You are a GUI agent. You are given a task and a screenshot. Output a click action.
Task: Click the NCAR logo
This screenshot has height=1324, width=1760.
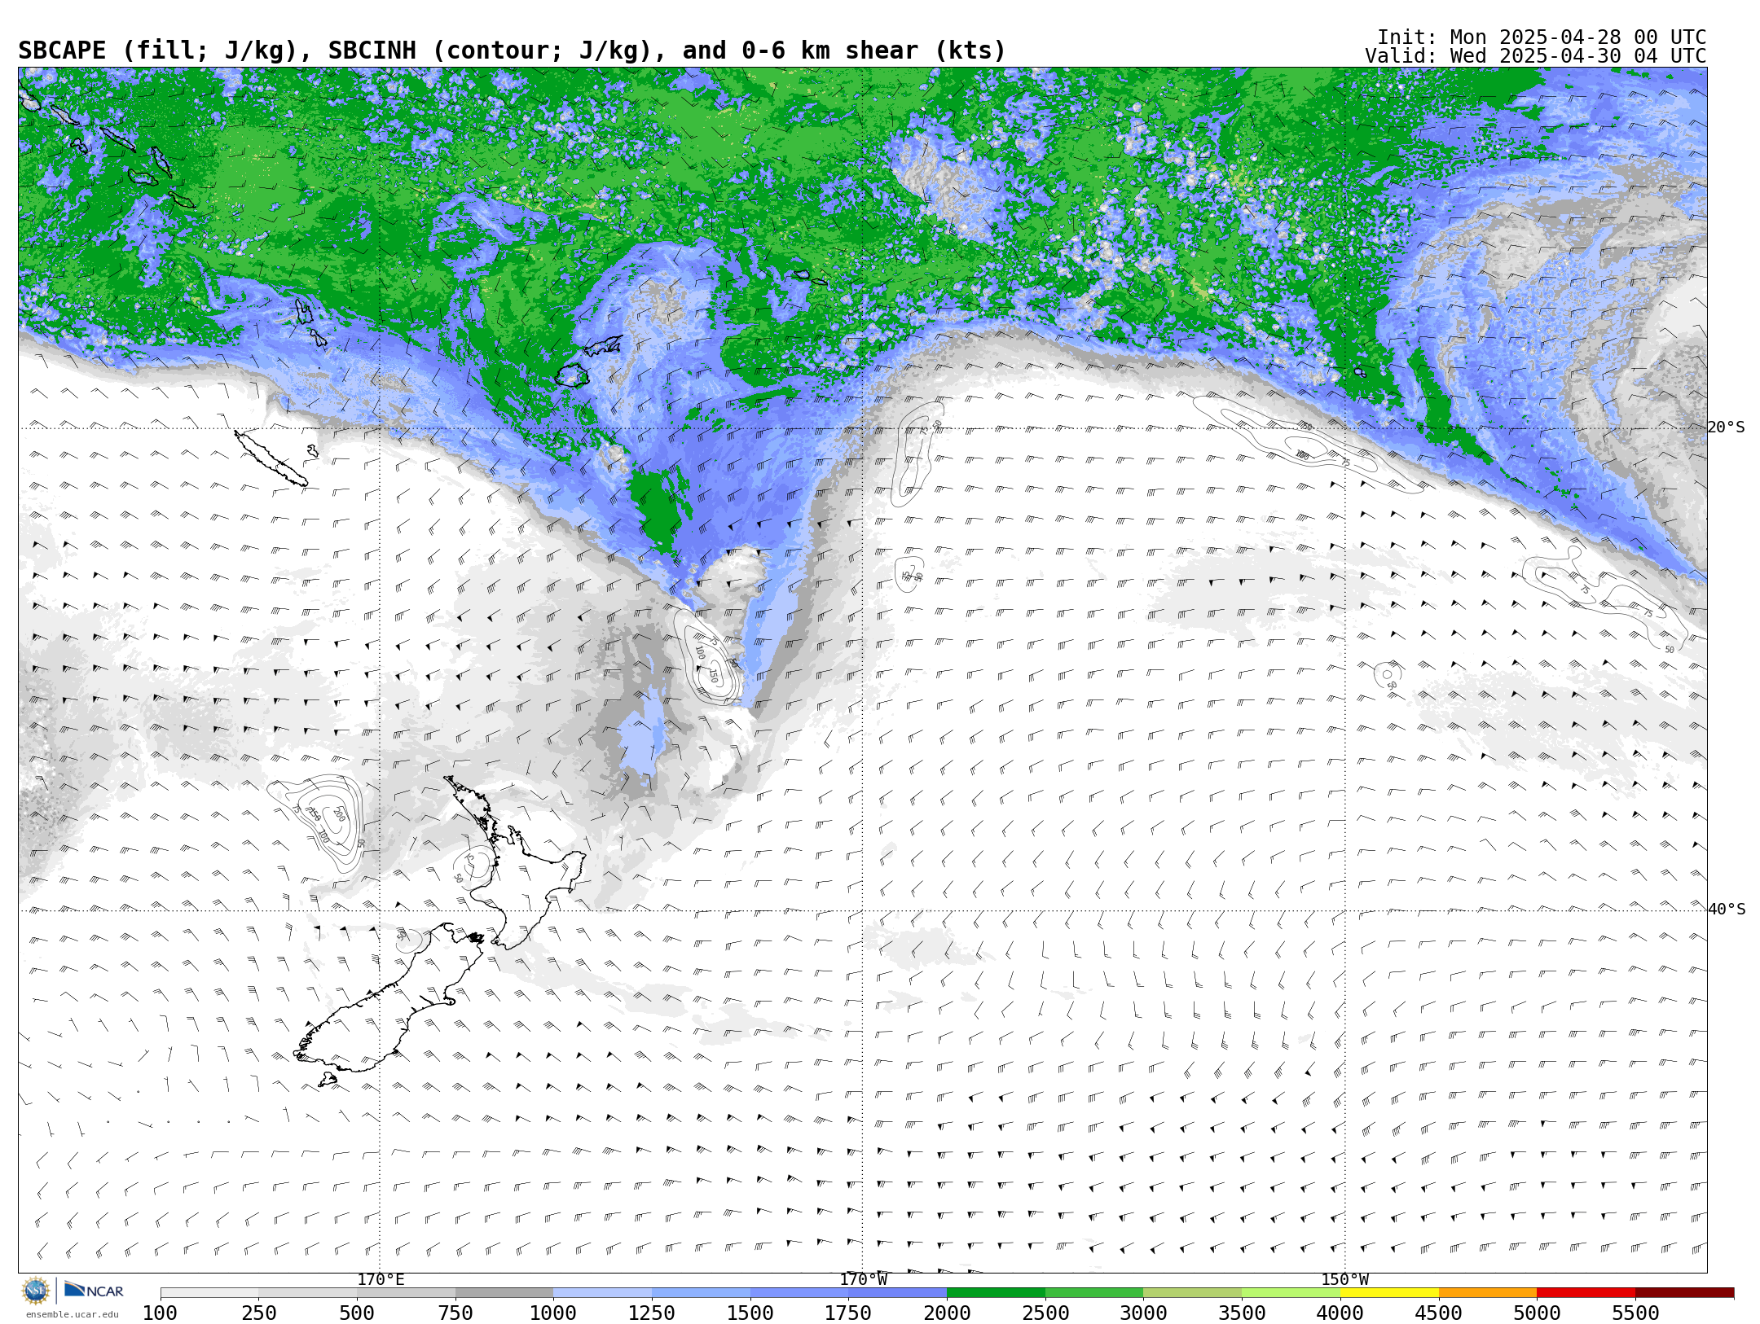pos(94,1290)
